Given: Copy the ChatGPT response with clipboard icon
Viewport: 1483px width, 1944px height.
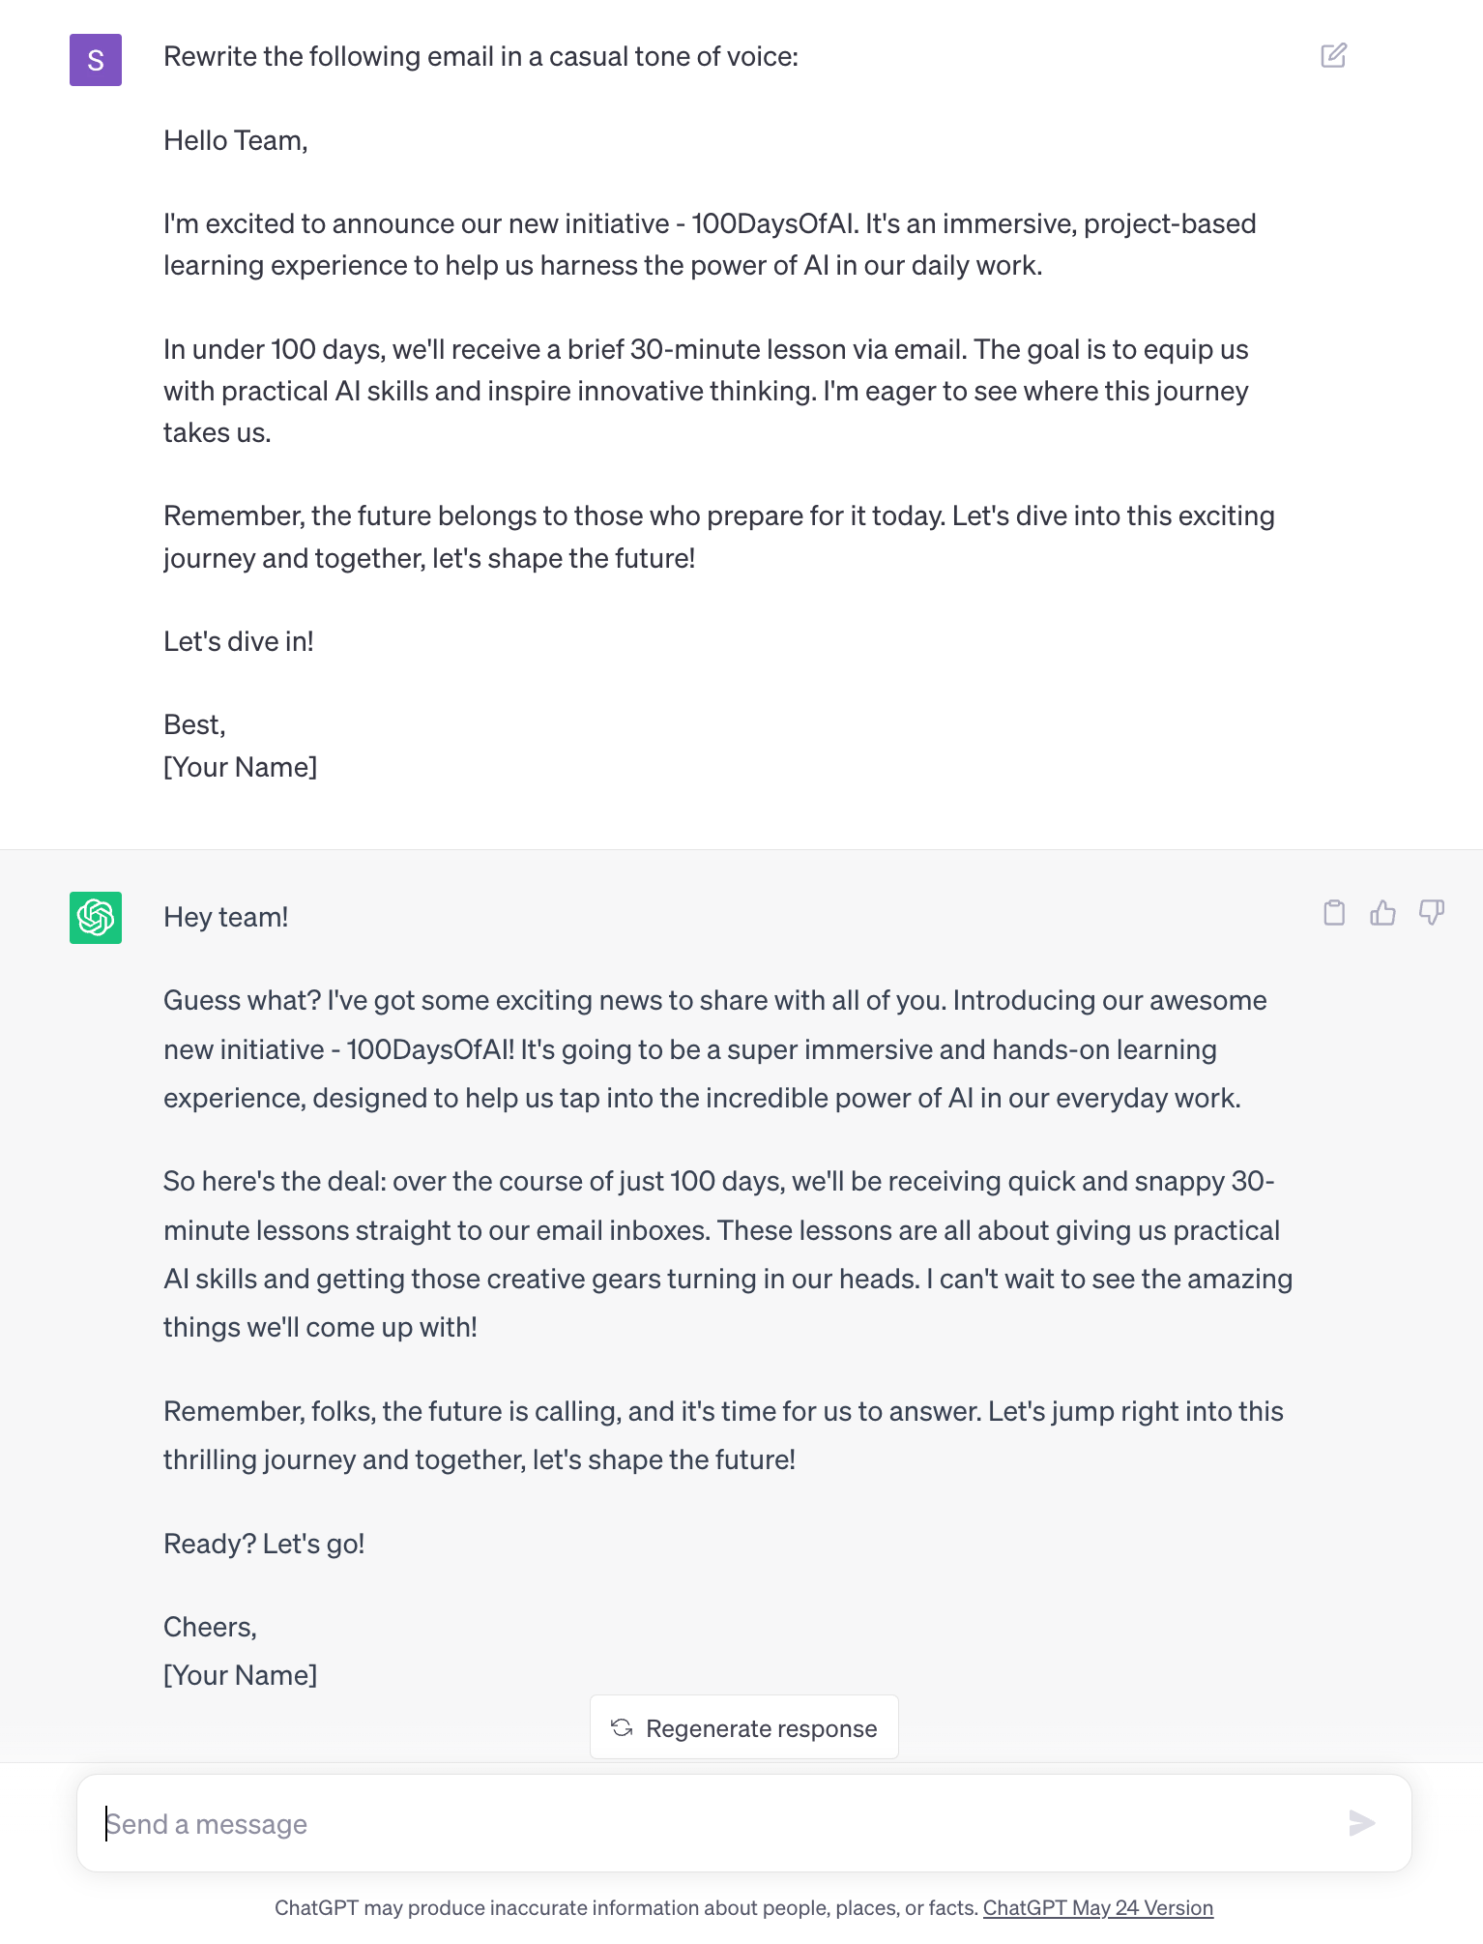Looking at the screenshot, I should pos(1334,912).
